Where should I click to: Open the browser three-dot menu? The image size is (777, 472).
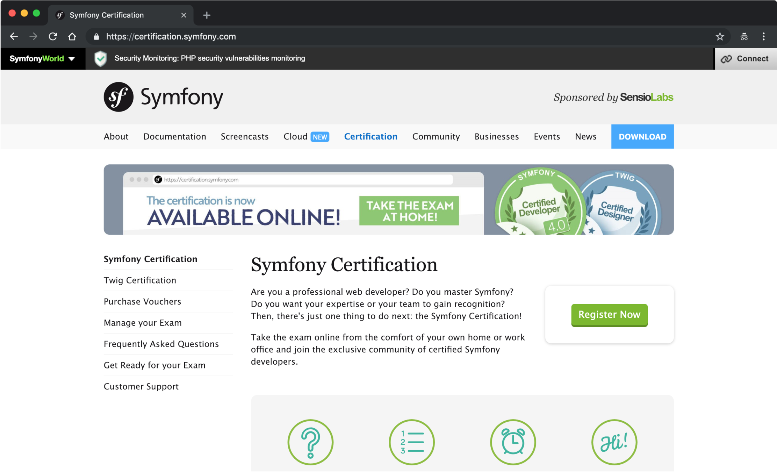764,36
